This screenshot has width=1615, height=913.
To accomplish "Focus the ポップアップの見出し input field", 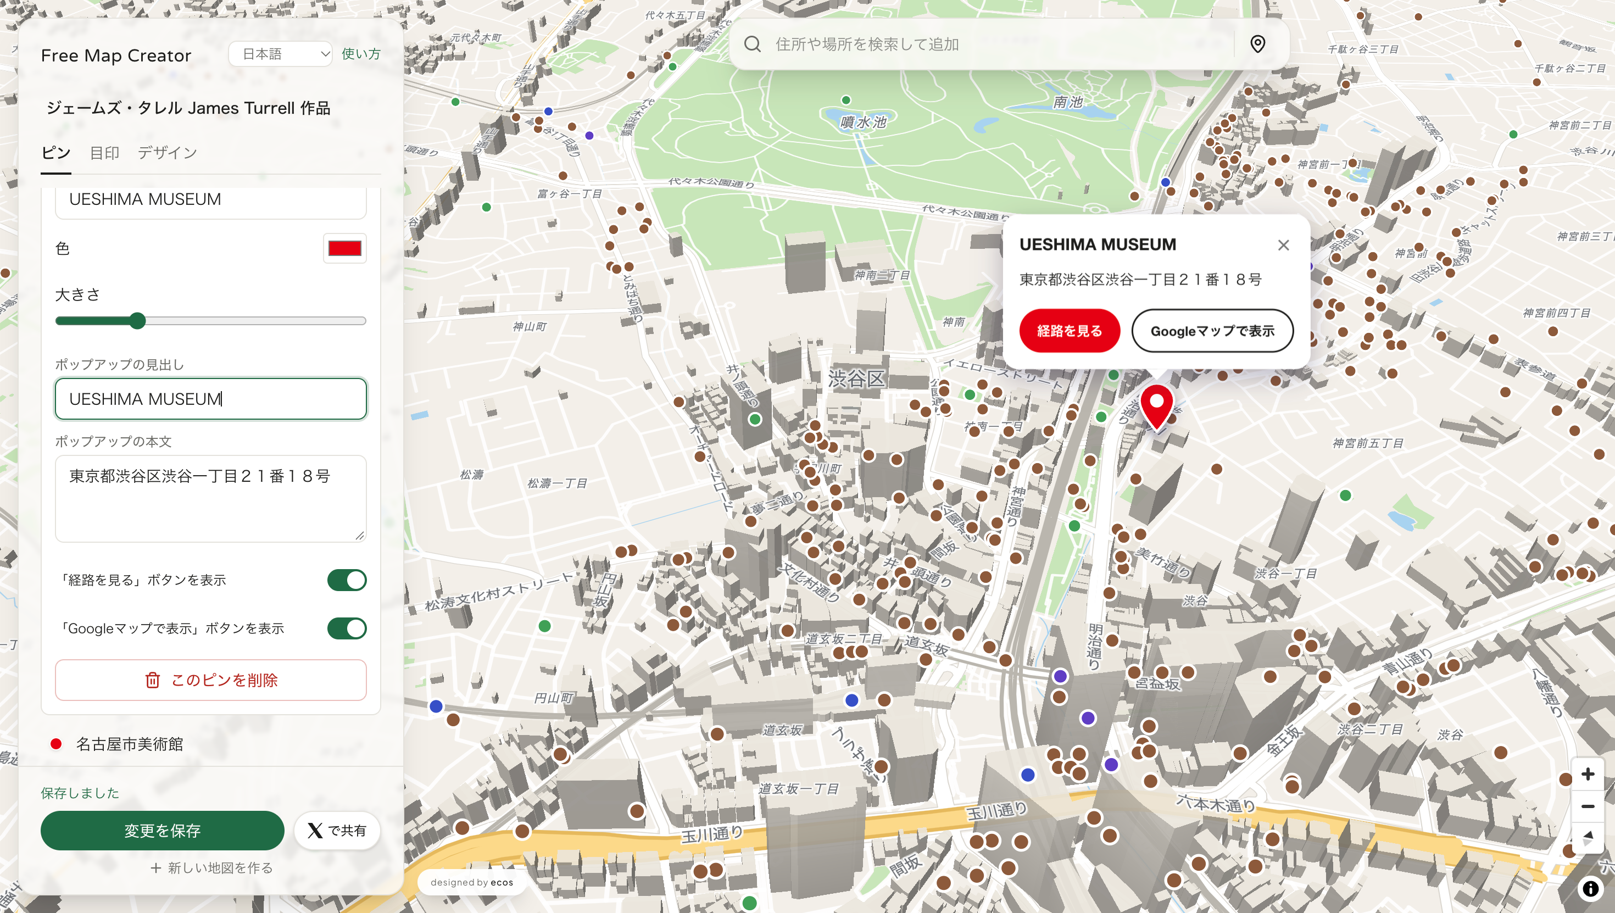I will pyautogui.click(x=210, y=399).
